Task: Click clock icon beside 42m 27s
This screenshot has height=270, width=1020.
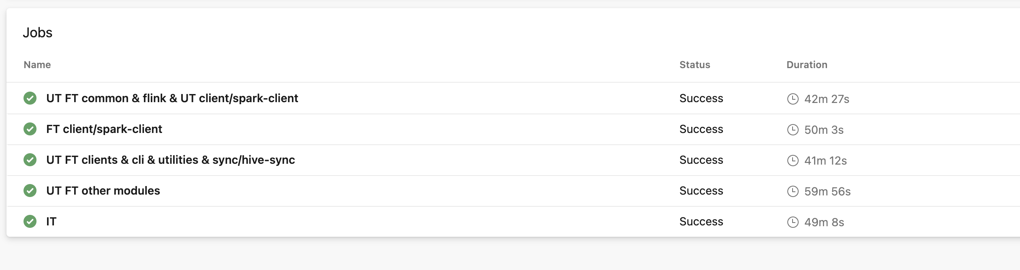Action: pyautogui.click(x=793, y=99)
